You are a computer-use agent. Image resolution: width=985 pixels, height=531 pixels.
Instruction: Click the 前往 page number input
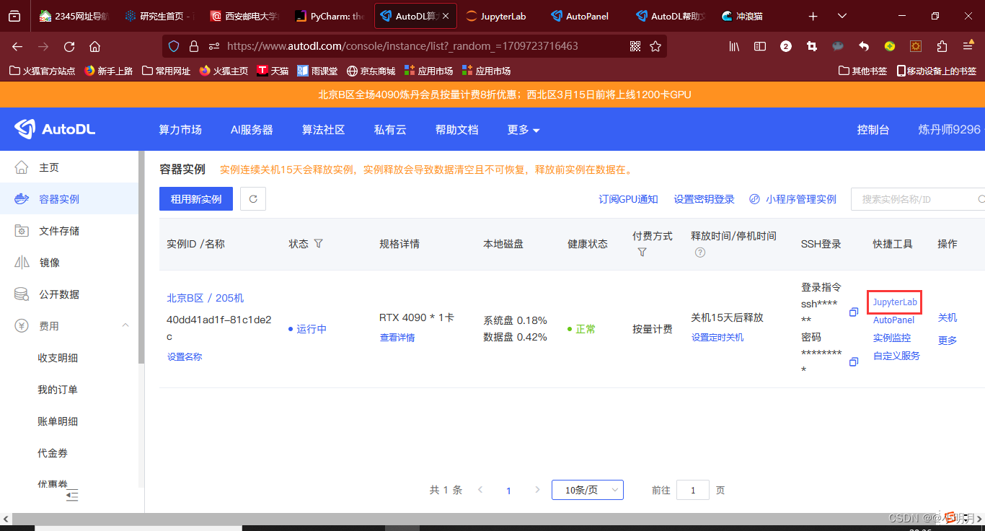693,490
